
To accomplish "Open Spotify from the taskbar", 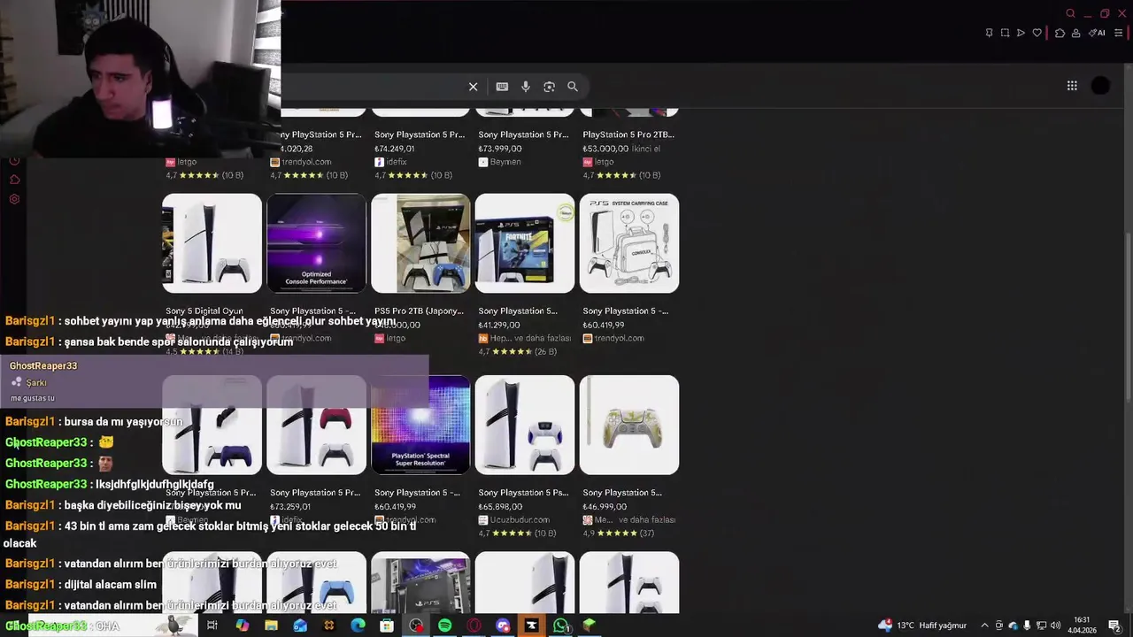I will 444,625.
